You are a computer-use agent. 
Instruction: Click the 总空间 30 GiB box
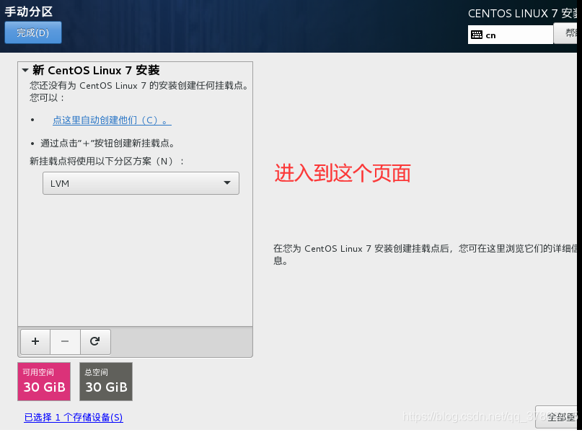point(106,382)
